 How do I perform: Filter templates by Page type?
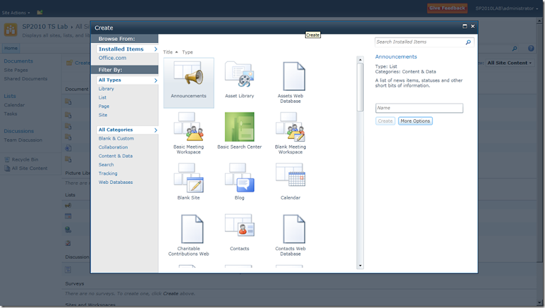(x=104, y=106)
